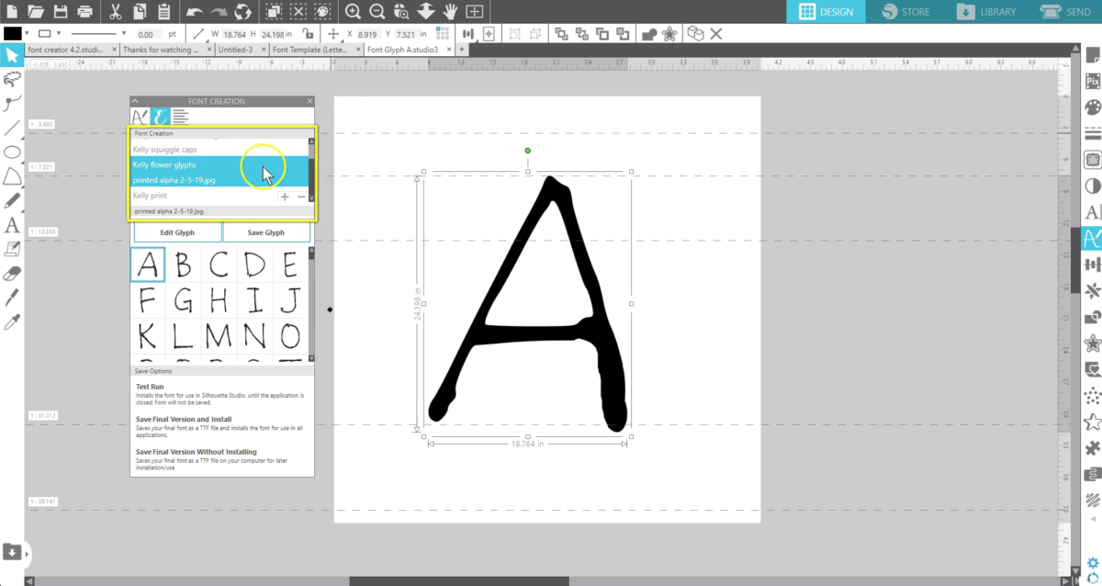The width and height of the screenshot is (1102, 586).
Task: Undo the last action
Action: (195, 12)
